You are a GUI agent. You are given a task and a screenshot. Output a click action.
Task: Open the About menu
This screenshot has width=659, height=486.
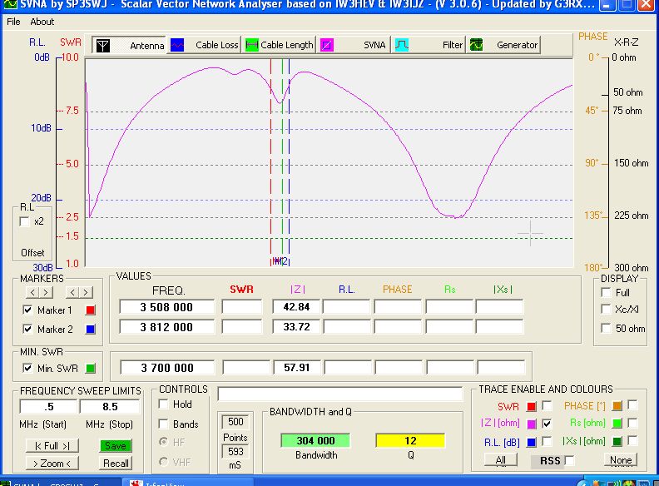[42, 22]
